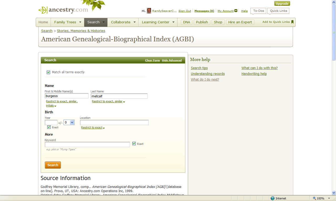Click the Clear Form link
The height and width of the screenshot is (201, 336).
point(153,60)
